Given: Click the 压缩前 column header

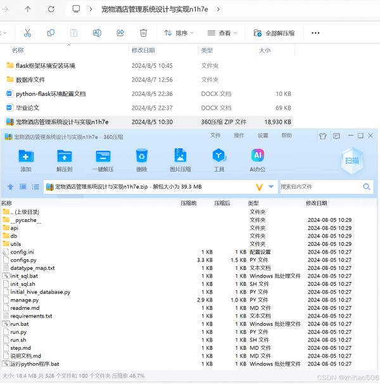Looking at the screenshot, I should (x=189, y=203).
